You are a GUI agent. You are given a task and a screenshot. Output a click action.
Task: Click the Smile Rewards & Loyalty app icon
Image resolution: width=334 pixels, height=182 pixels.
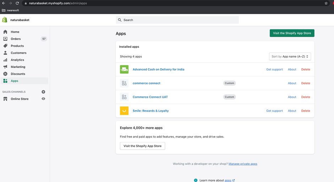coord(124,111)
